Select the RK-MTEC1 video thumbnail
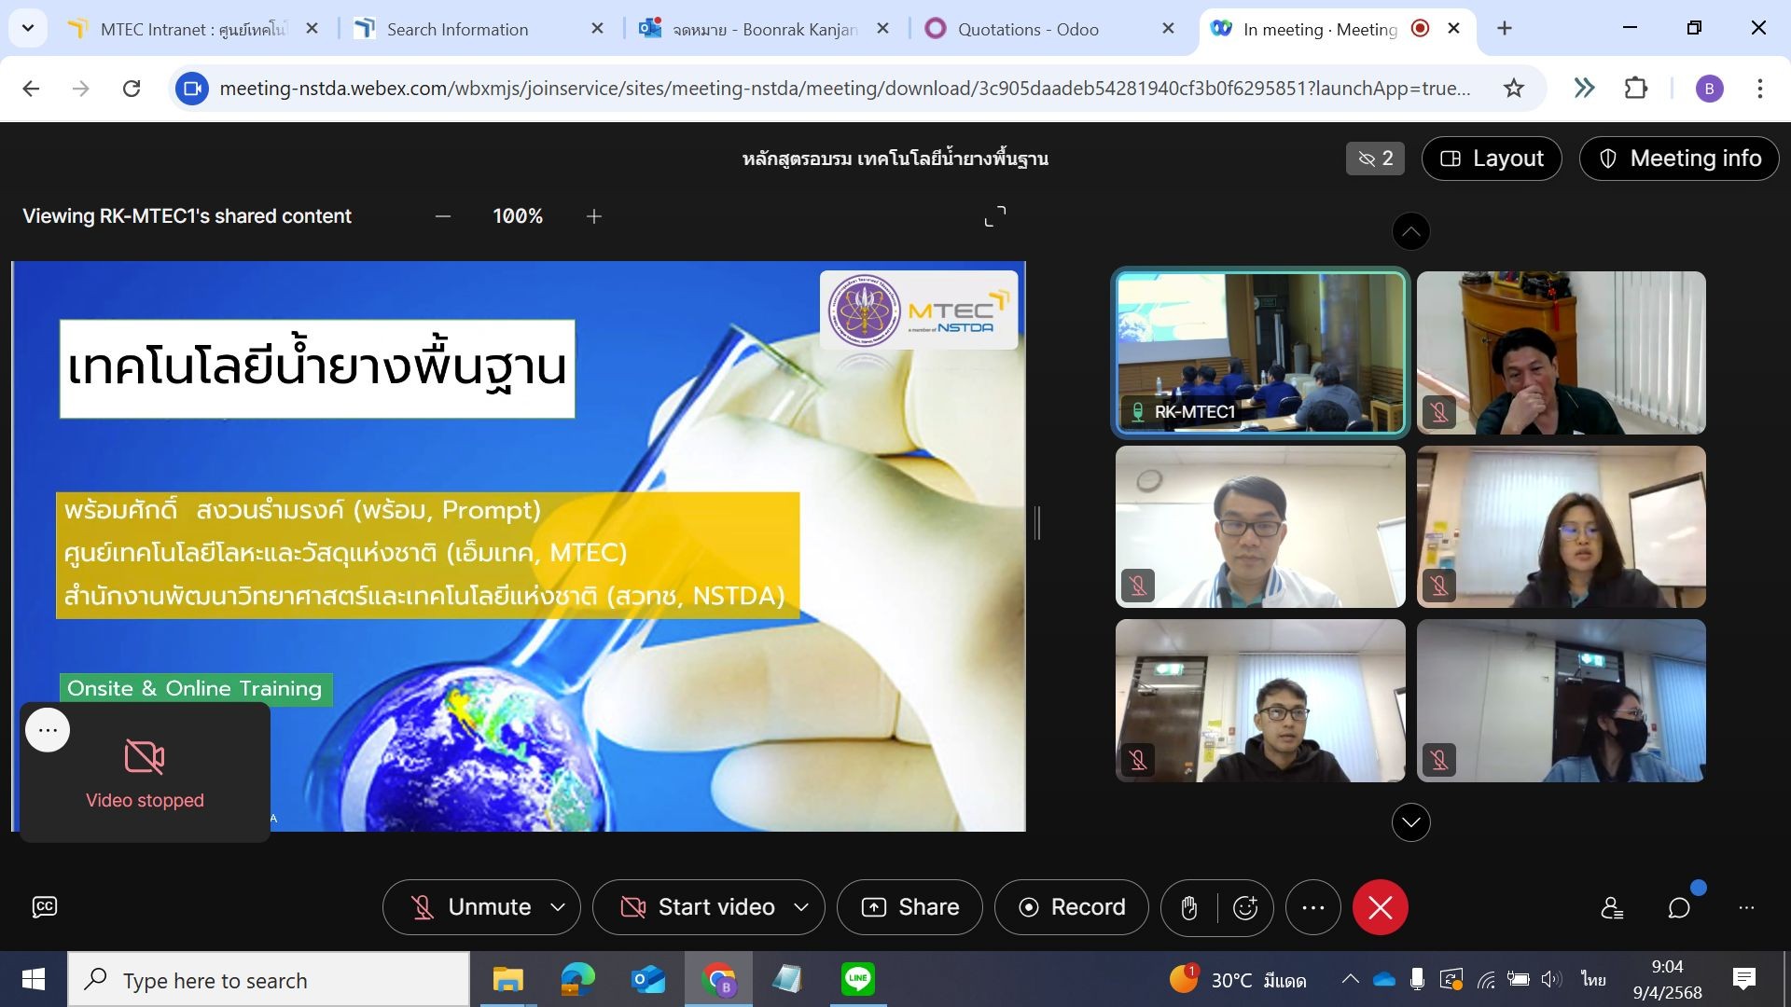1791x1007 pixels. 1260,353
